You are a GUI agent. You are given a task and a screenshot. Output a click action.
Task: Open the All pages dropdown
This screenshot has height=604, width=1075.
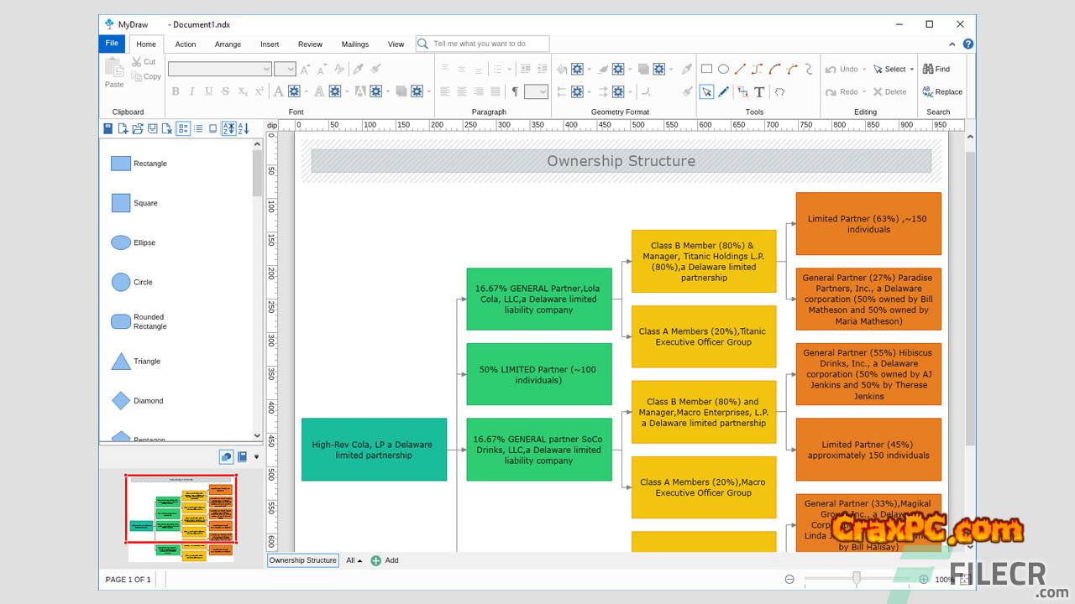pyautogui.click(x=354, y=560)
